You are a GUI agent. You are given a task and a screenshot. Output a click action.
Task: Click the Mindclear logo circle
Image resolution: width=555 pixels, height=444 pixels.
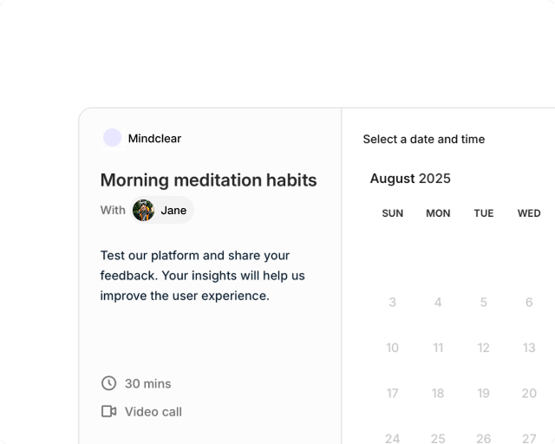112,138
